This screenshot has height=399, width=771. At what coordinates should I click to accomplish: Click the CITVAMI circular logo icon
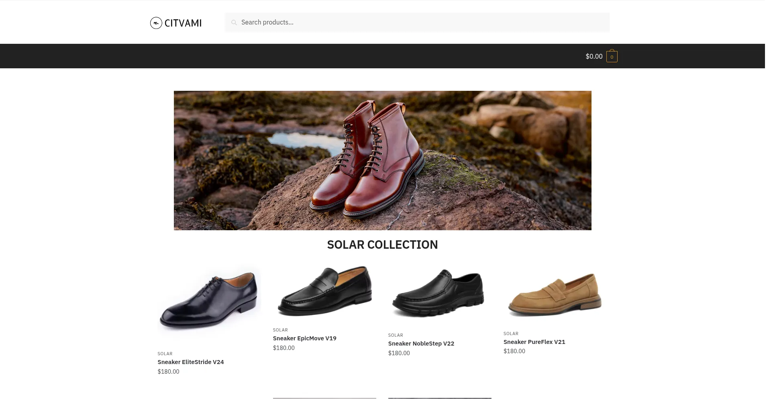[x=156, y=23]
